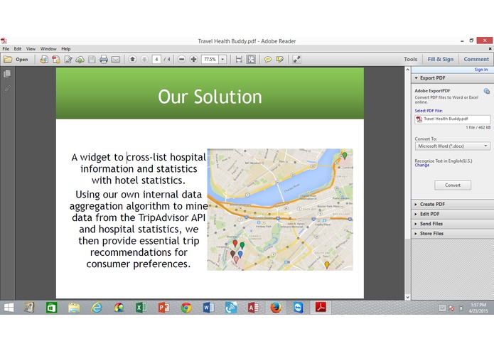The image size is (494, 351).
Task: Expand the Send Files section
Action: click(452, 224)
